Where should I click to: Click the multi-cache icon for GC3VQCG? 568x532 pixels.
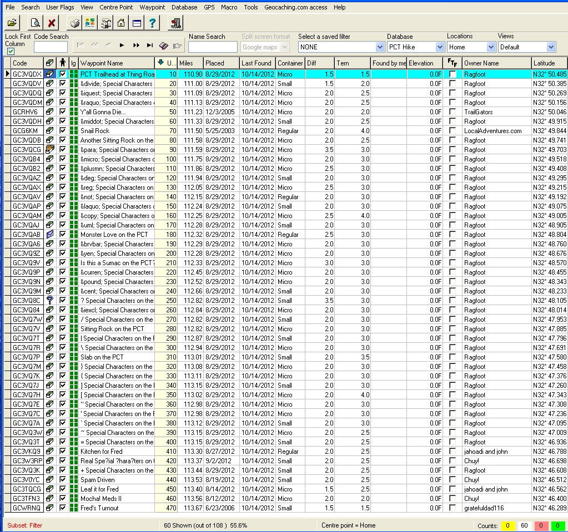(49, 149)
